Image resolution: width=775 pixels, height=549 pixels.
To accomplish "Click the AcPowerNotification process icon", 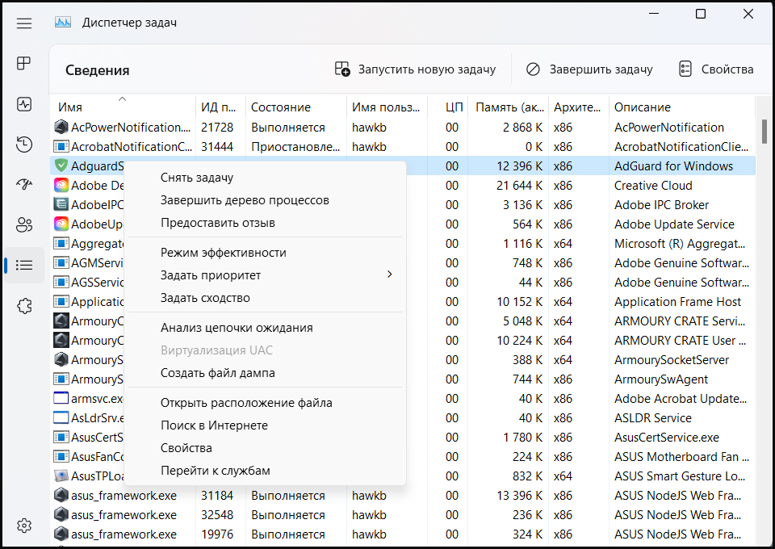I will 61,127.
